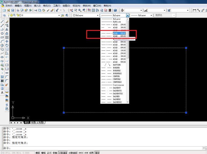Click the command line input field
This screenshot has height=154, width=207.
pyautogui.click(x=103, y=148)
